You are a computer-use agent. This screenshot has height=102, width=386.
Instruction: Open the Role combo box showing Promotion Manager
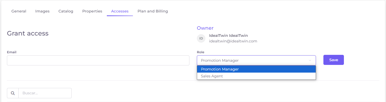pyautogui.click(x=256, y=60)
